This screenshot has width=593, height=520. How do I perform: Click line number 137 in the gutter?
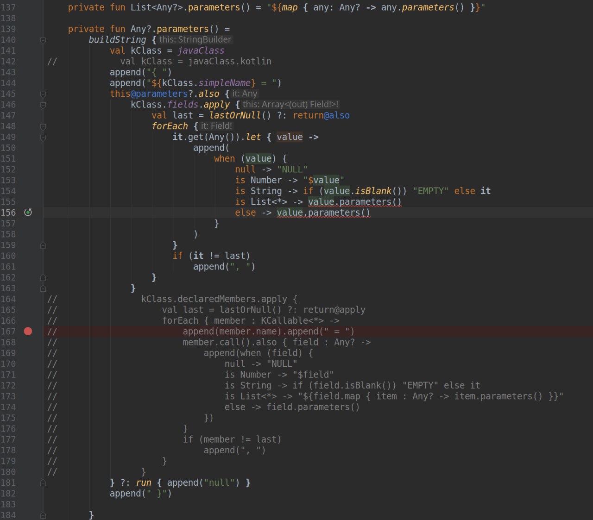(x=8, y=7)
